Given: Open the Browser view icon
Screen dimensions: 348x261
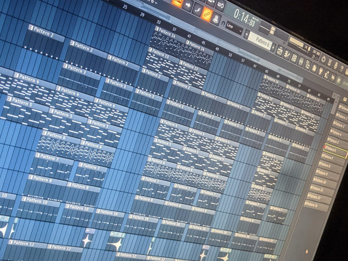Looking at the screenshot, I should point(308,65).
